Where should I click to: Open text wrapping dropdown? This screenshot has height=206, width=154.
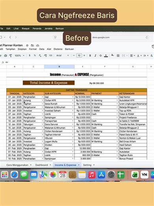(x=146, y=55)
